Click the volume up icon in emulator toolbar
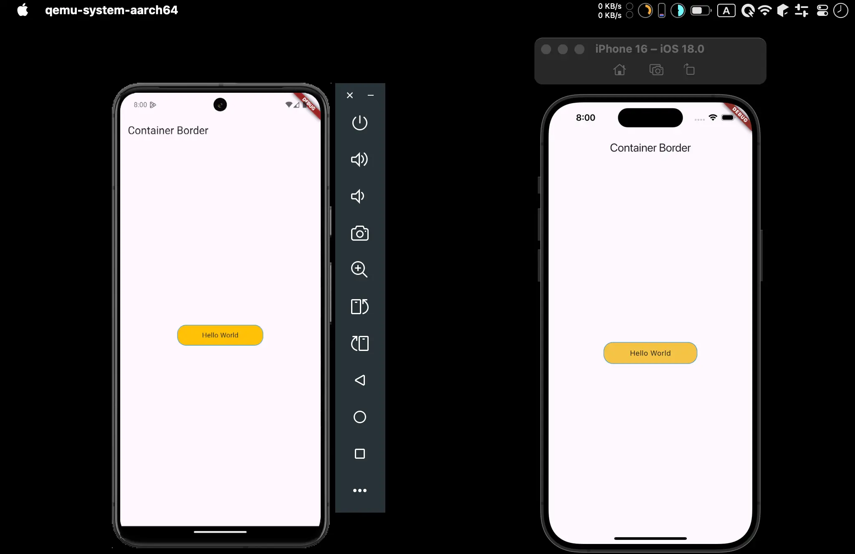This screenshot has height=554, width=855. click(x=359, y=160)
